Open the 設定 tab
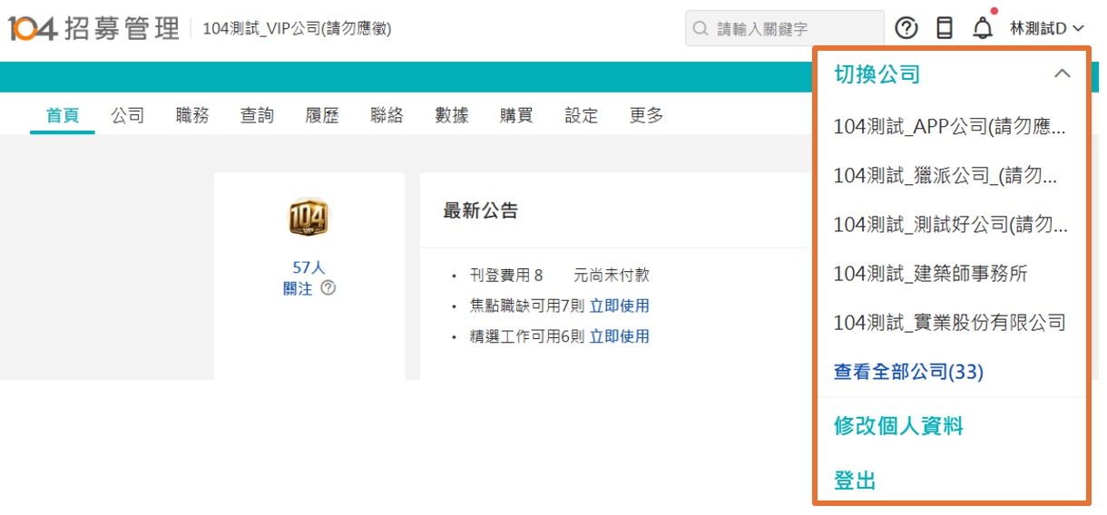The width and height of the screenshot is (1107, 515). click(x=582, y=115)
